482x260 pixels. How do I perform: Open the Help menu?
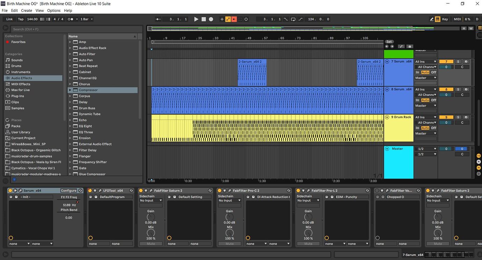point(68,10)
